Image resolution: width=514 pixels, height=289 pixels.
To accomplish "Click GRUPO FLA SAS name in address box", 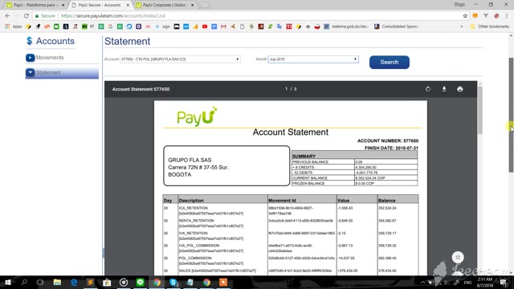I will [x=190, y=160].
